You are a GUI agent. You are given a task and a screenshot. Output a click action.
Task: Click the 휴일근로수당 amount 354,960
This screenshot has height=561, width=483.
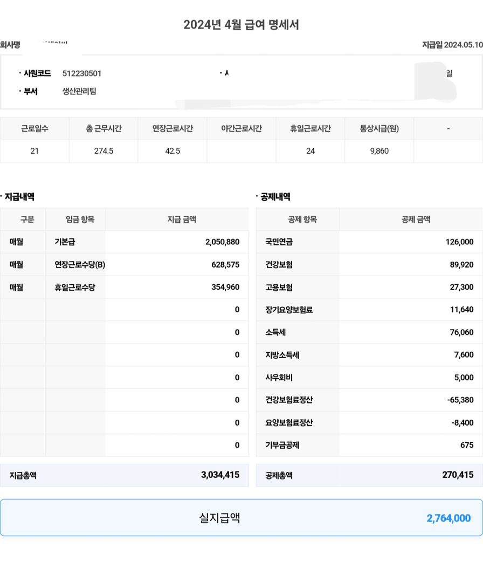(x=225, y=288)
